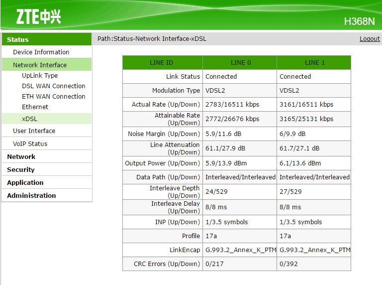
Task: Click the LINE 1 column header
Action: point(314,63)
